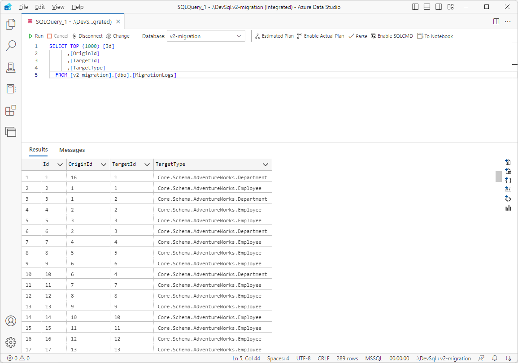The width and height of the screenshot is (518, 363).
Task: Open the Explorer windows icon in the activity bar
Action: click(11, 132)
